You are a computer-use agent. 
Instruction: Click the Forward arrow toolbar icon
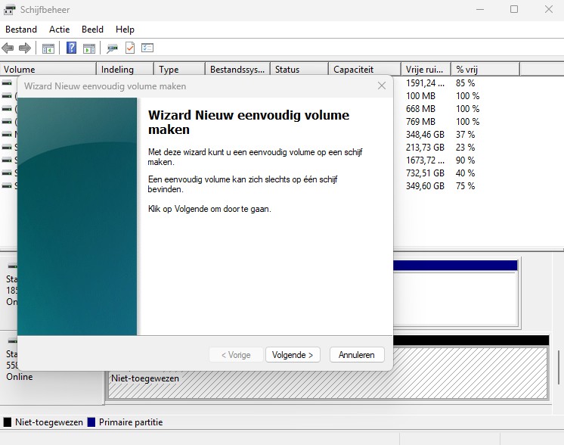pos(25,48)
